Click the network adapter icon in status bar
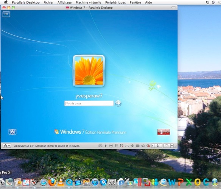The width and height of the screenshot is (221, 189). [116, 146]
